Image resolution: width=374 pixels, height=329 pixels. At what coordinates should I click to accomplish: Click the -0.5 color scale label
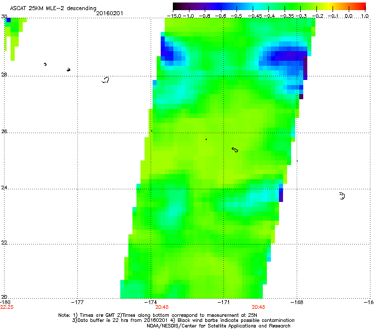pos(237,16)
